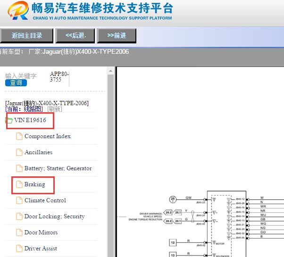This screenshot has width=284, height=257.
Task: Click the boxed 13 fuse reference in diagram
Action: (173, 255)
